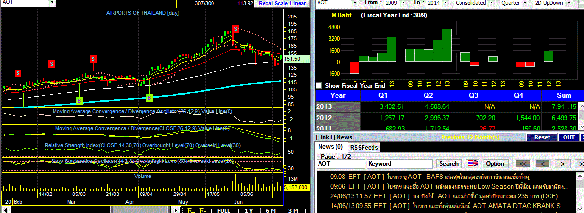Go to the next news page with >
This screenshot has height=213, width=584.
click(563, 164)
